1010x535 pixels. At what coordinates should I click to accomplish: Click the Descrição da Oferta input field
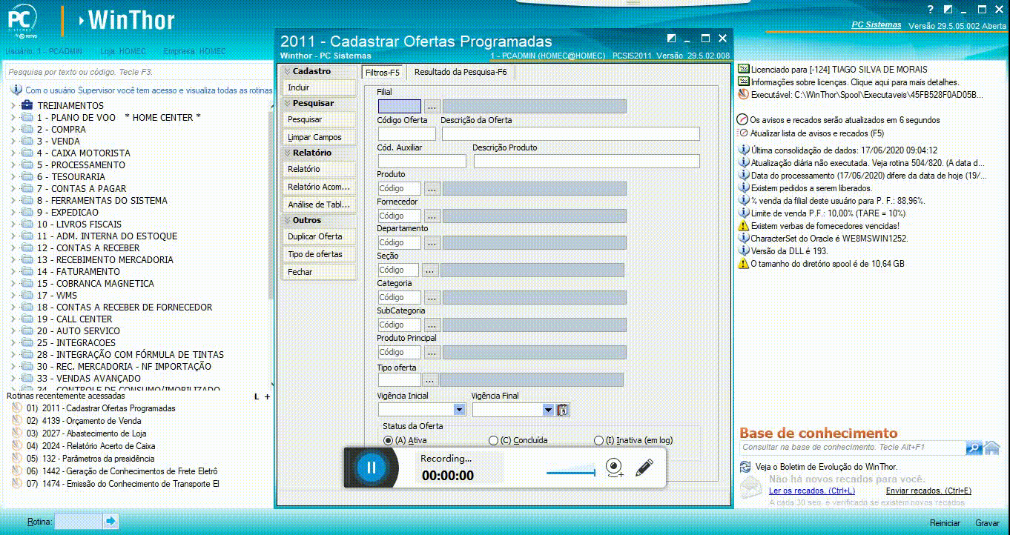click(x=571, y=134)
